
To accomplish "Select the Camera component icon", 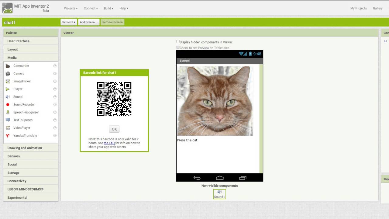I will [x=8, y=73].
